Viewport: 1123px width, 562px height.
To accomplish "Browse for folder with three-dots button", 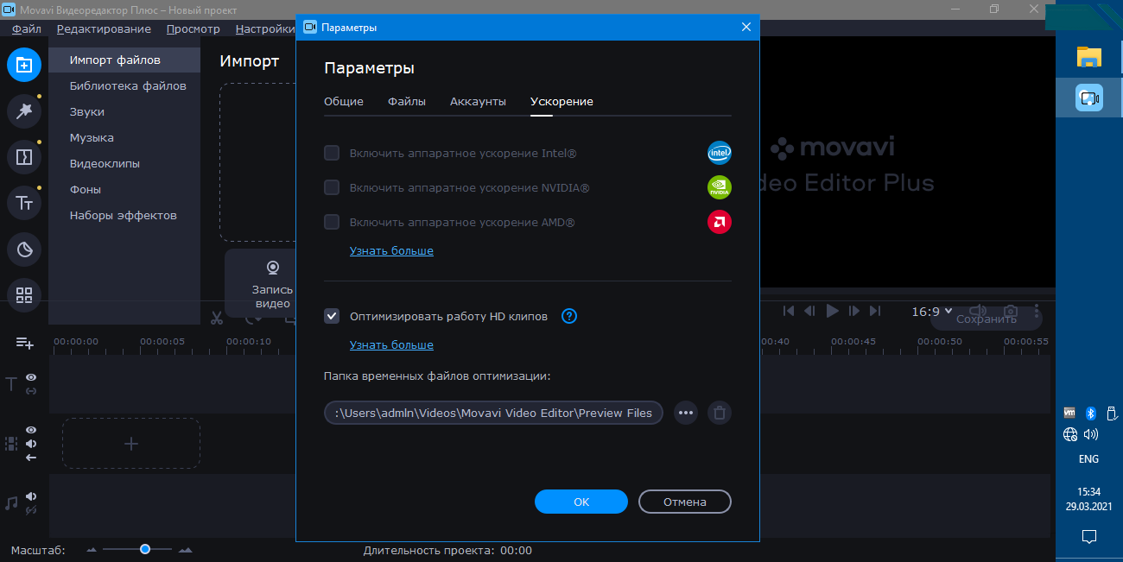I will (x=686, y=413).
